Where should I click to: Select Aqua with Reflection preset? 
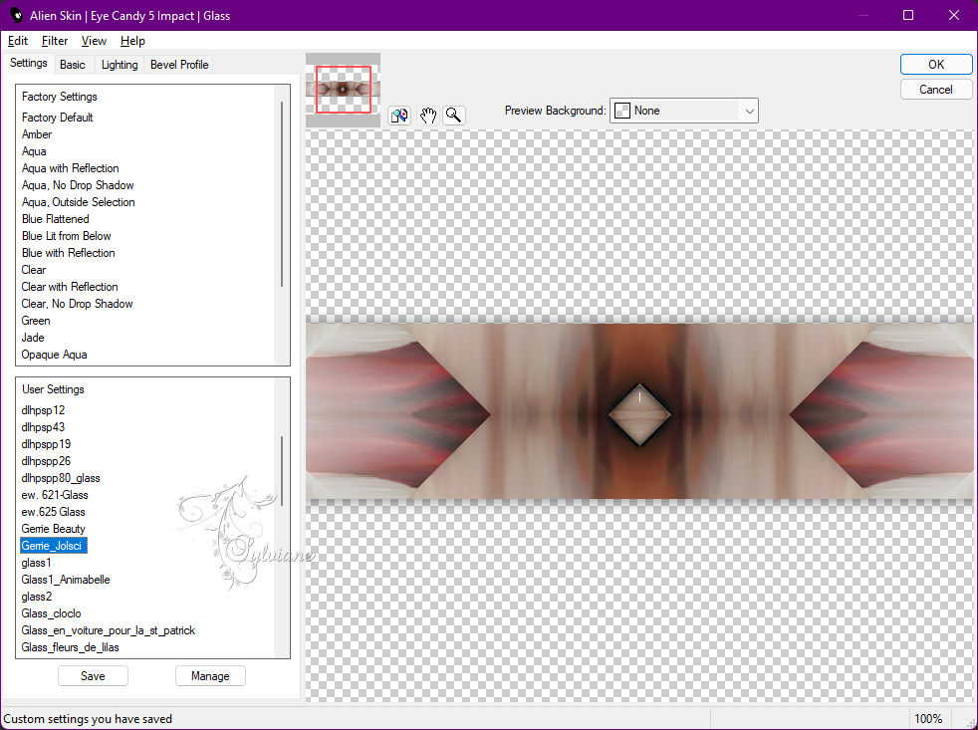[x=70, y=168]
